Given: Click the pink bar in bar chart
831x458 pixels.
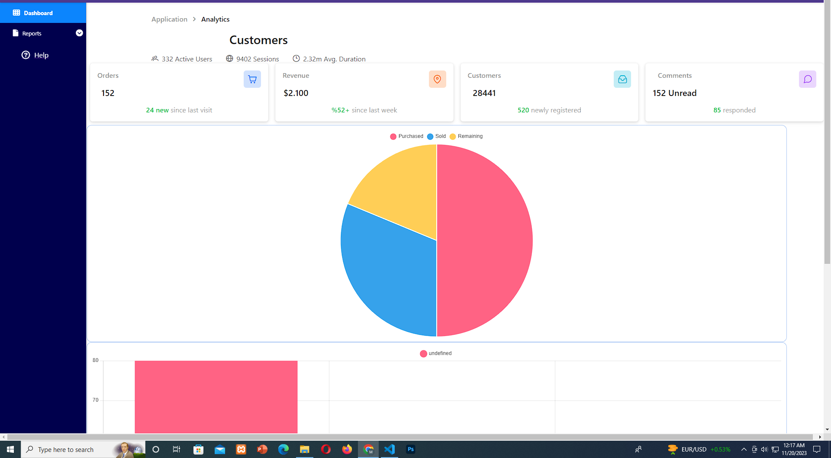Looking at the screenshot, I should (216, 397).
